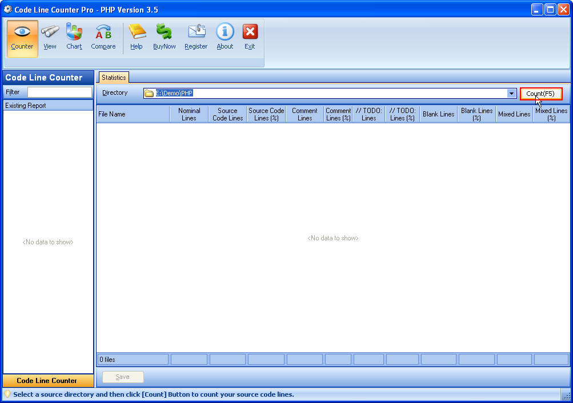The height and width of the screenshot is (403, 573).
Task: Click the Filter label
Action: click(x=13, y=92)
